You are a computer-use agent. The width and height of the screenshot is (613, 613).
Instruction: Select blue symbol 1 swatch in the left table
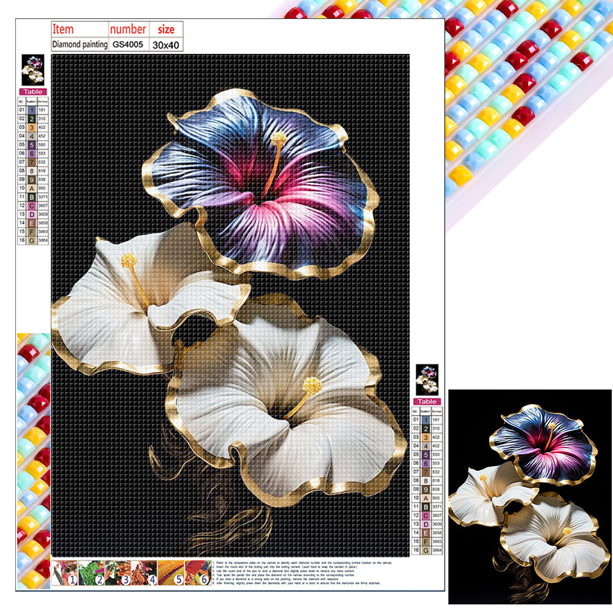point(31,109)
